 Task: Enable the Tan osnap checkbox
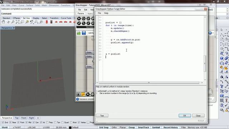click(x=55, y=123)
